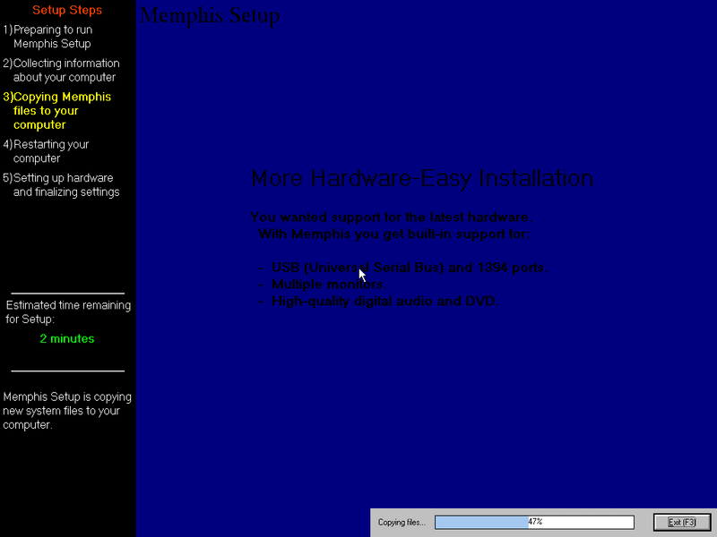Click step 4 'Restarting your computer'

pos(47,151)
